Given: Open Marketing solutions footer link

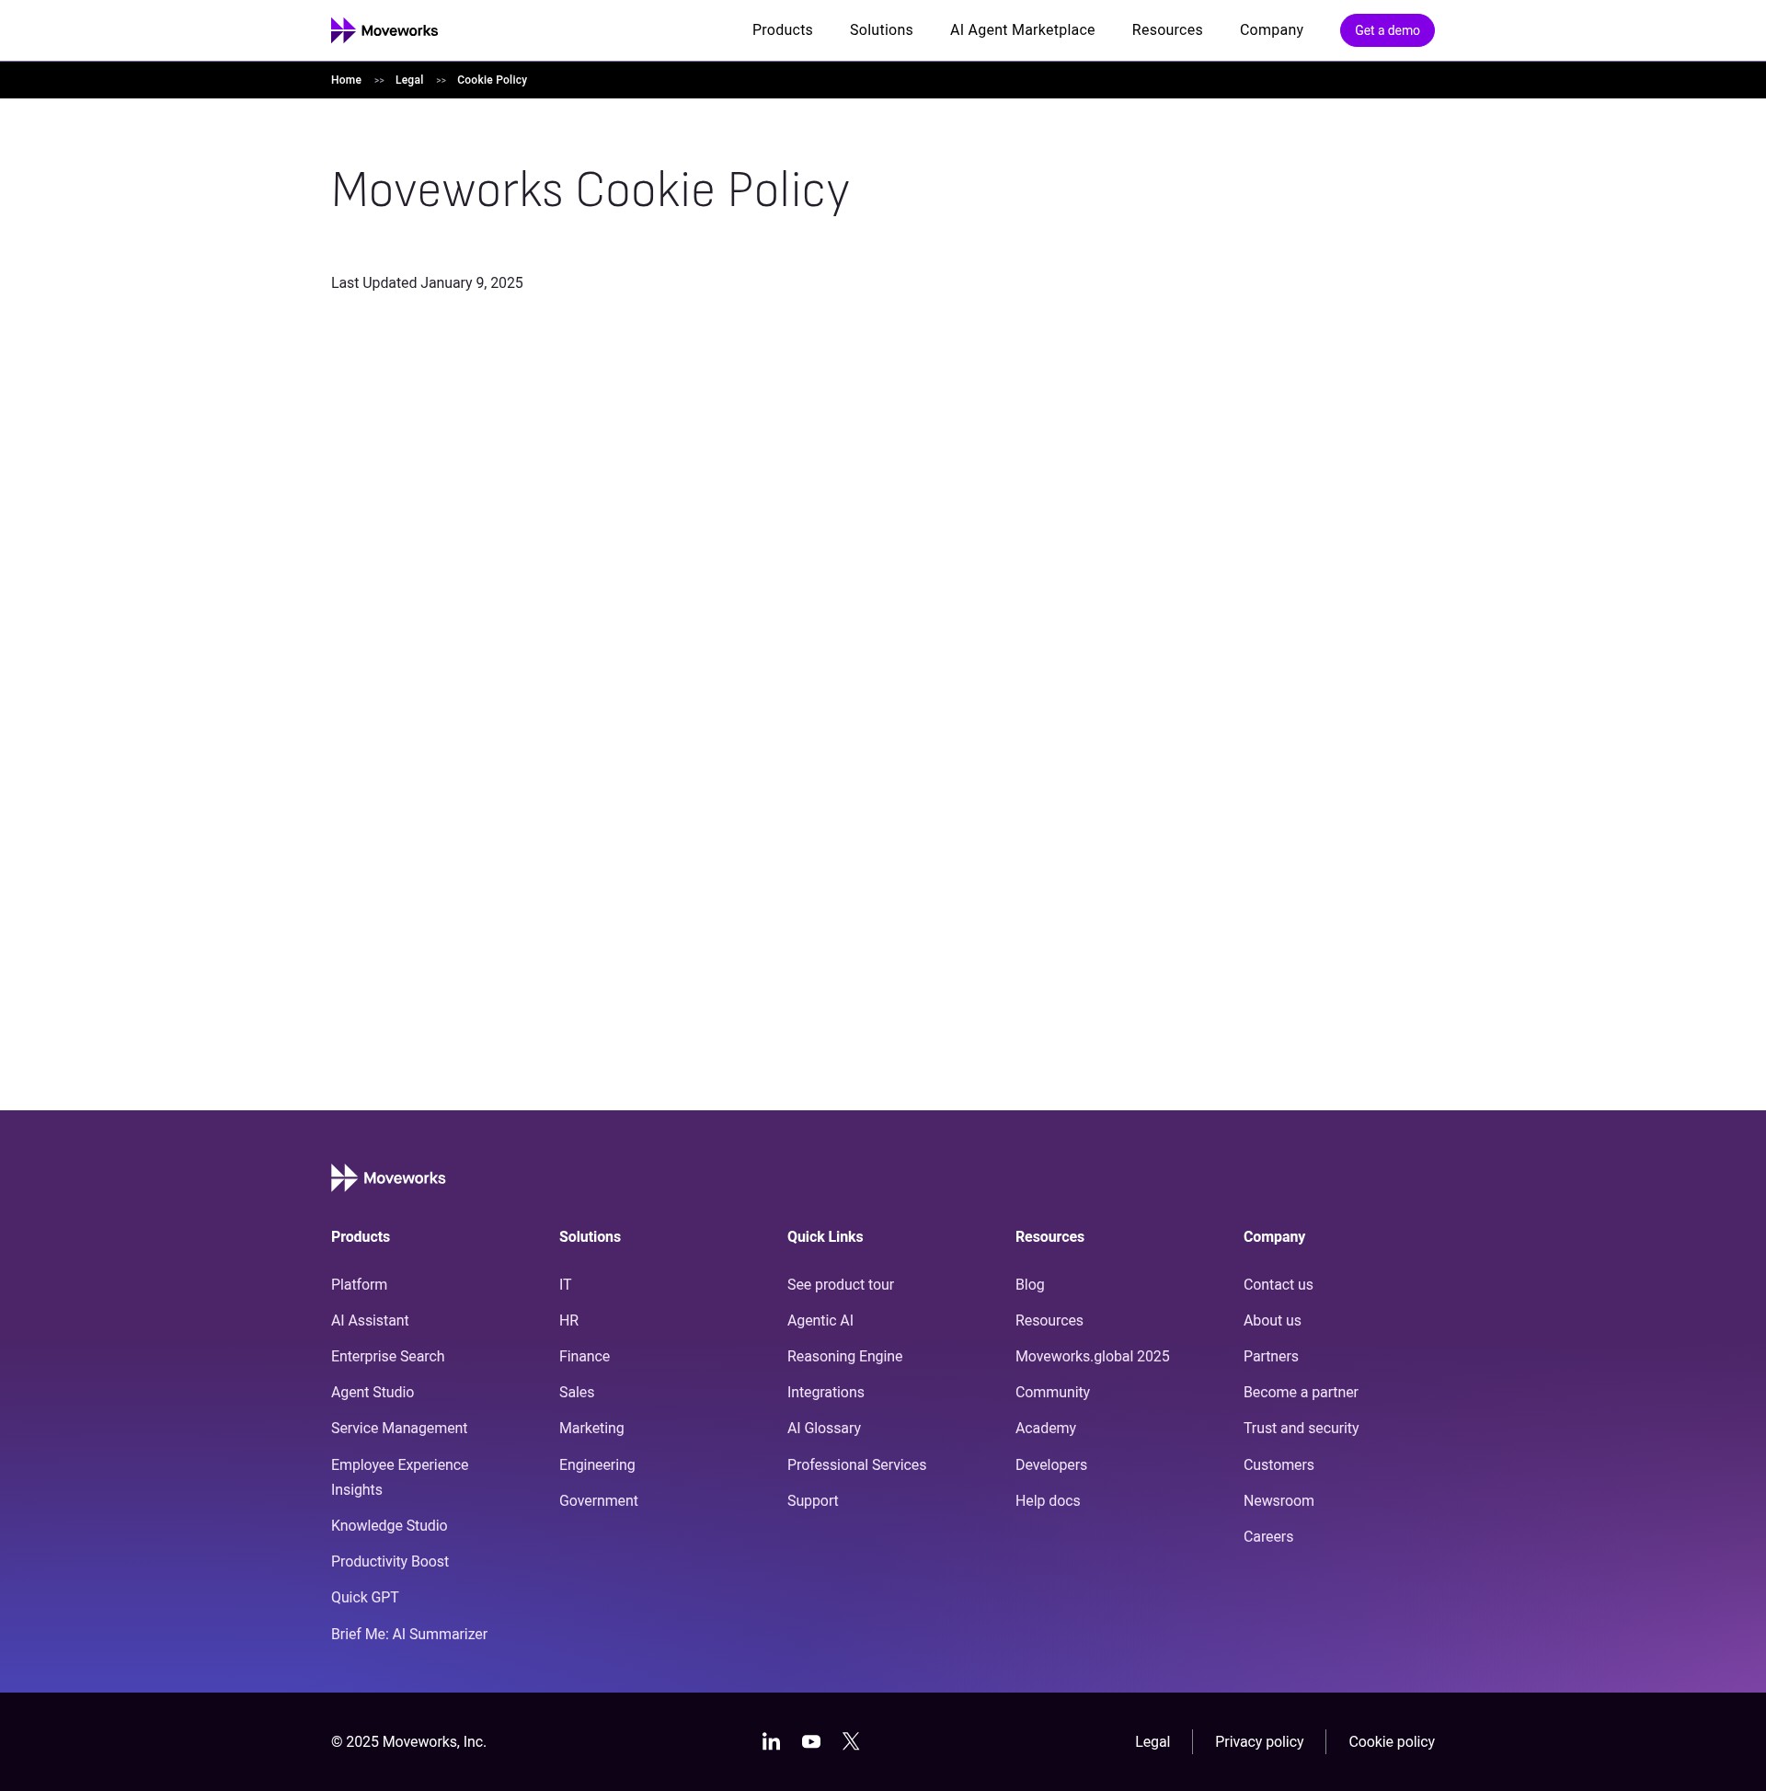Looking at the screenshot, I should pos(591,1429).
